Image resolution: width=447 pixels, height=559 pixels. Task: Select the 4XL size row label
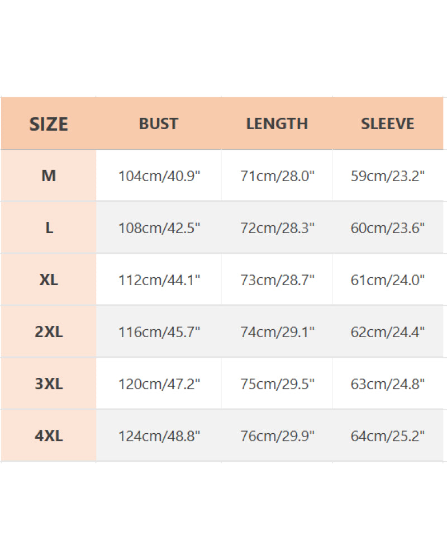(x=49, y=436)
